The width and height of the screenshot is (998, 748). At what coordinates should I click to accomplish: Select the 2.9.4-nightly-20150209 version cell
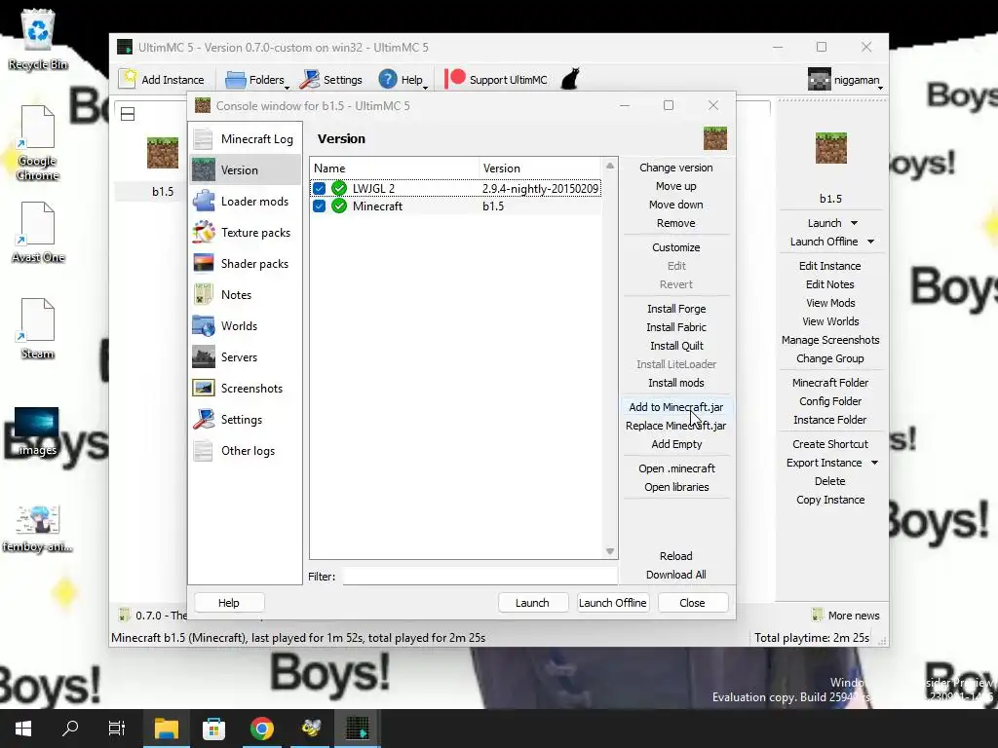tap(540, 188)
